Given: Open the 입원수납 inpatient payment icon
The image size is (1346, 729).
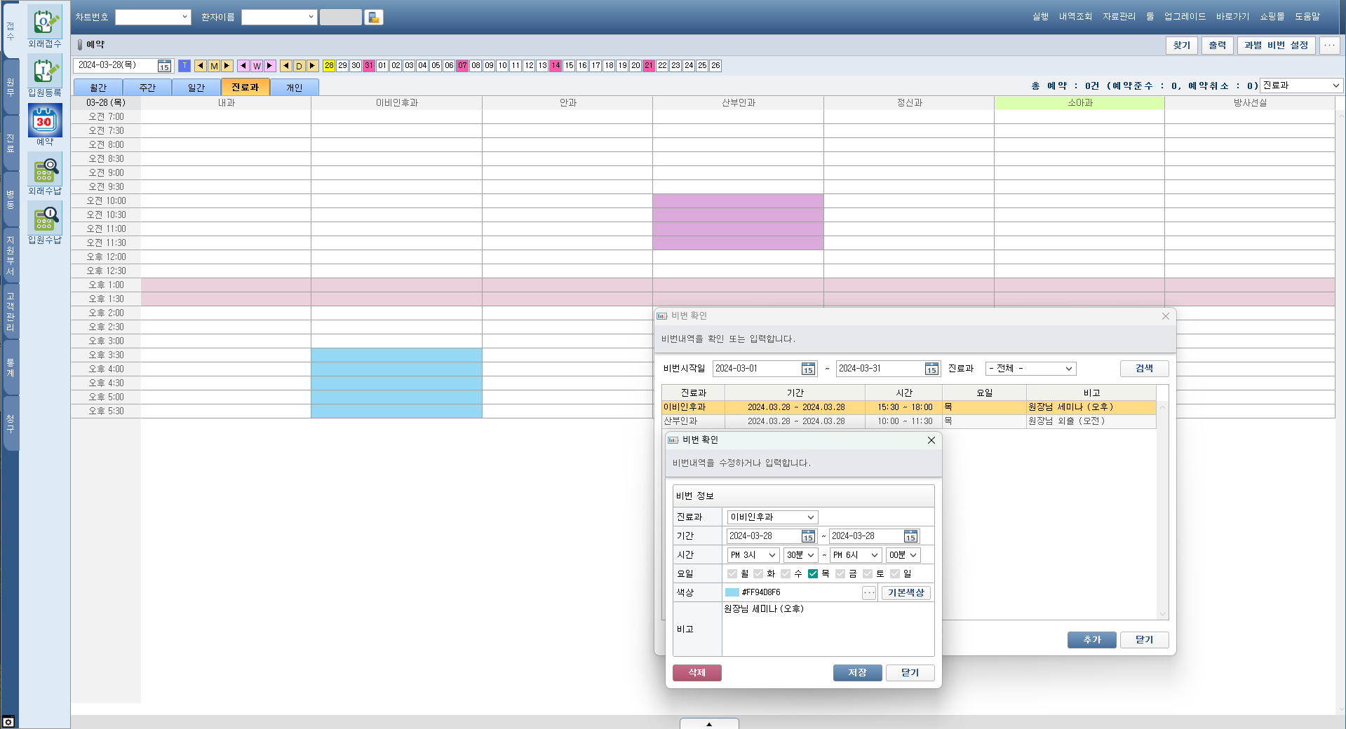Looking at the screenshot, I should pos(45,219).
